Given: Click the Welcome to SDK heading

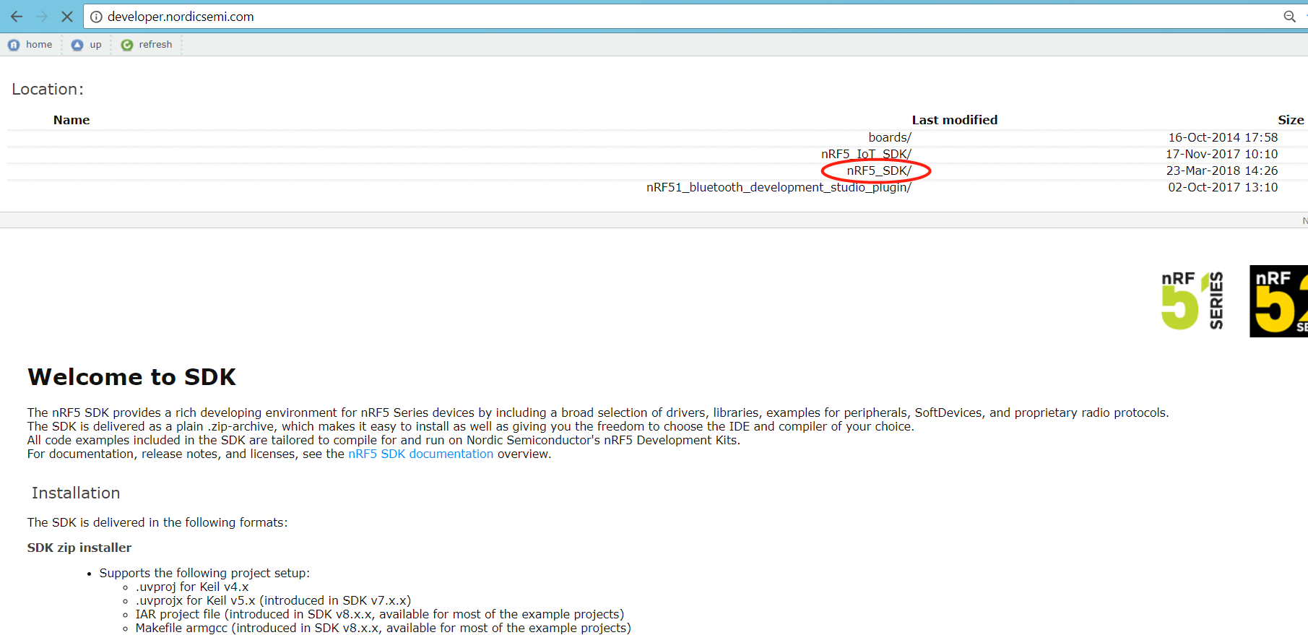Looking at the screenshot, I should click(x=132, y=377).
